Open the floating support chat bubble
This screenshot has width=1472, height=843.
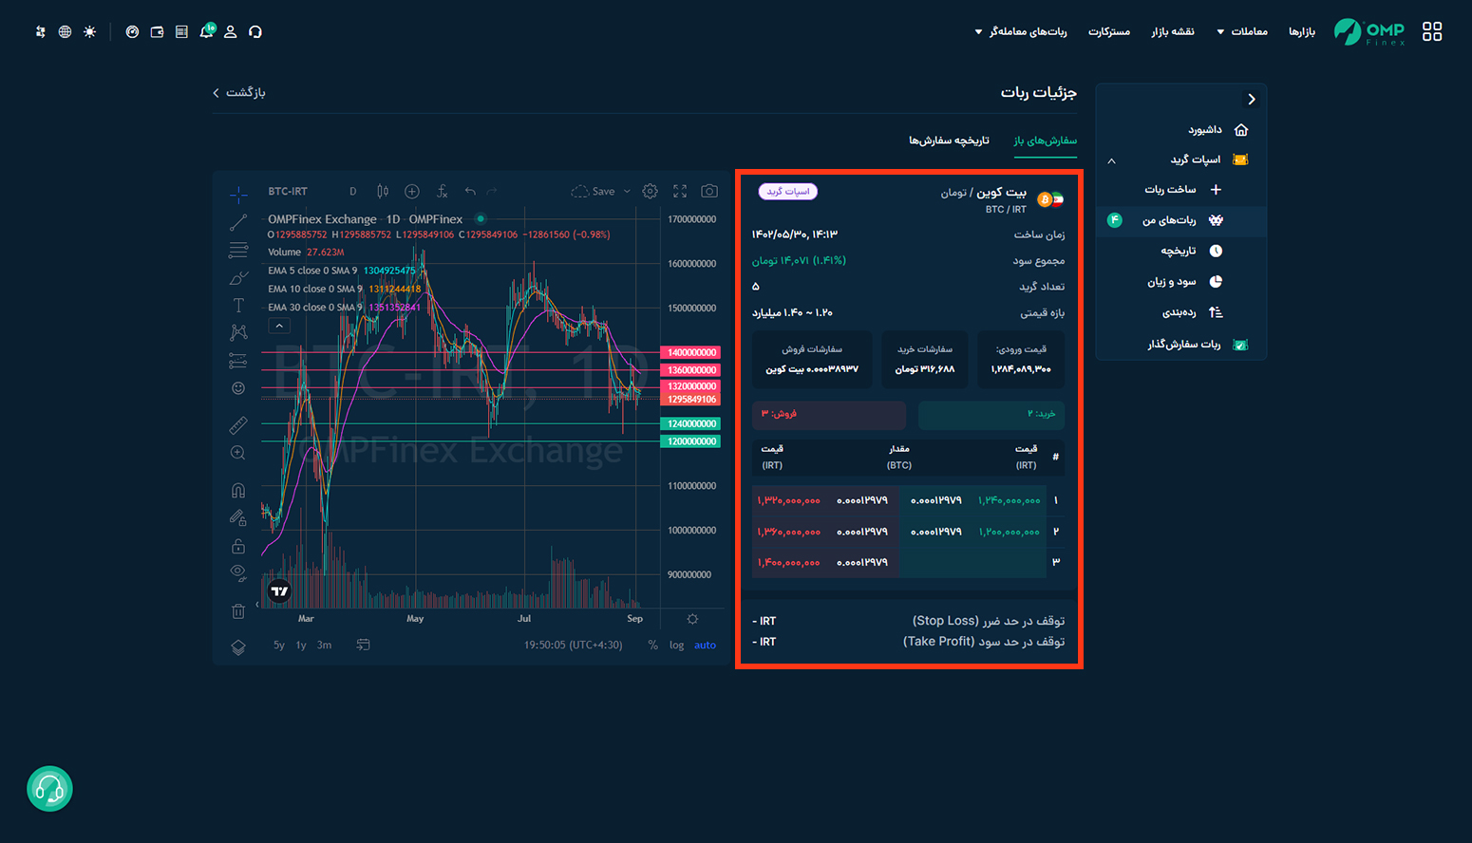coord(49,789)
